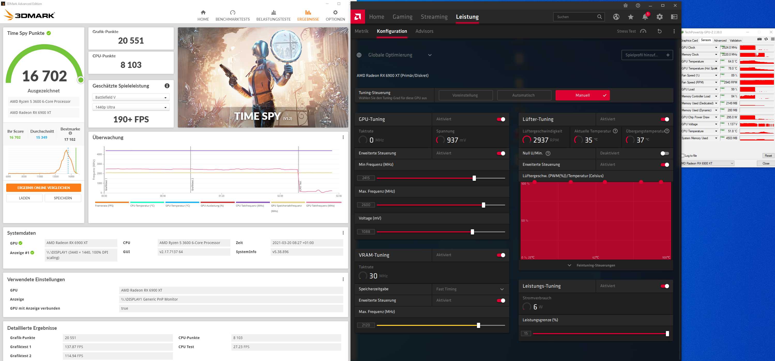Open the Advisors sub-tab
This screenshot has width=775, height=361.
[x=424, y=31]
